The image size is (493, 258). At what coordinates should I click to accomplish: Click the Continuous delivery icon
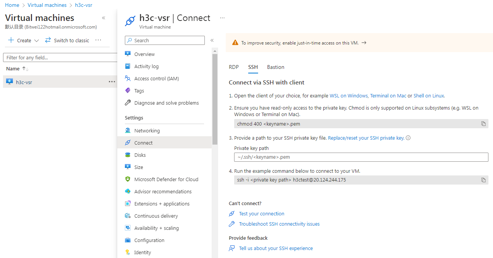click(128, 216)
